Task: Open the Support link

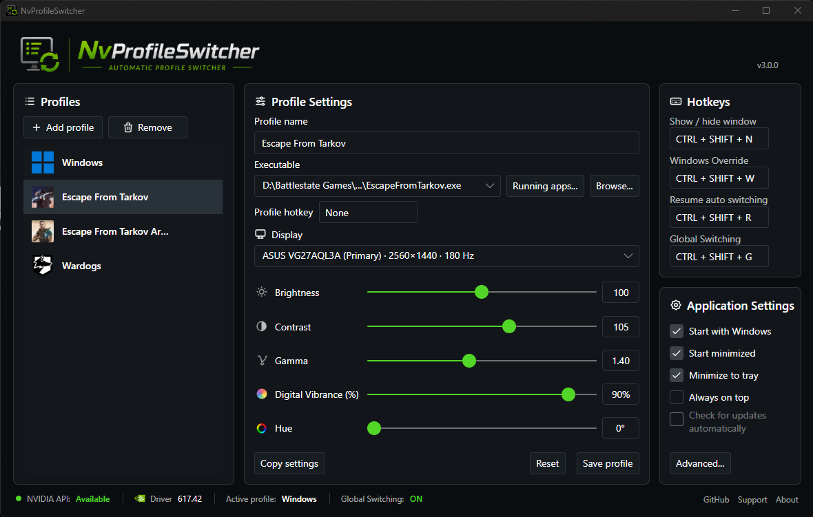Action: coord(752,499)
